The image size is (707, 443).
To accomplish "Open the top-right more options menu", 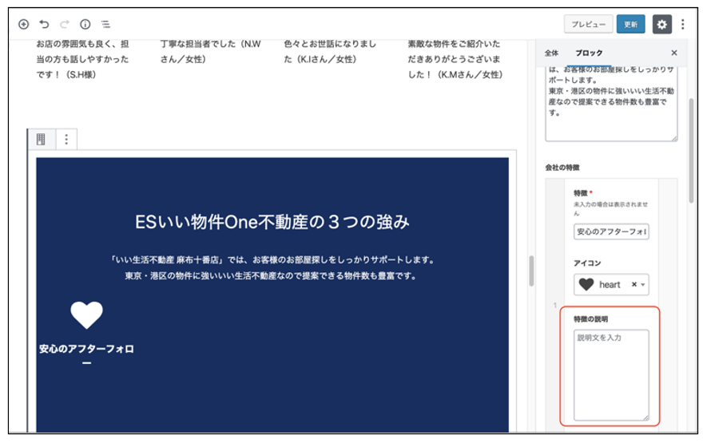I will tap(683, 25).
